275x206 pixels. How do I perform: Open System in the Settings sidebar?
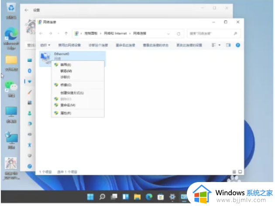coord(30,60)
